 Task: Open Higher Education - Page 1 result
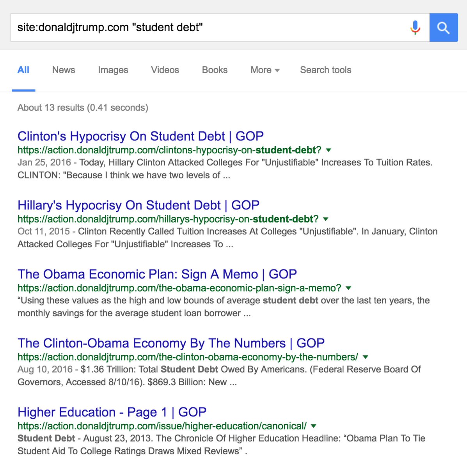coord(112,412)
